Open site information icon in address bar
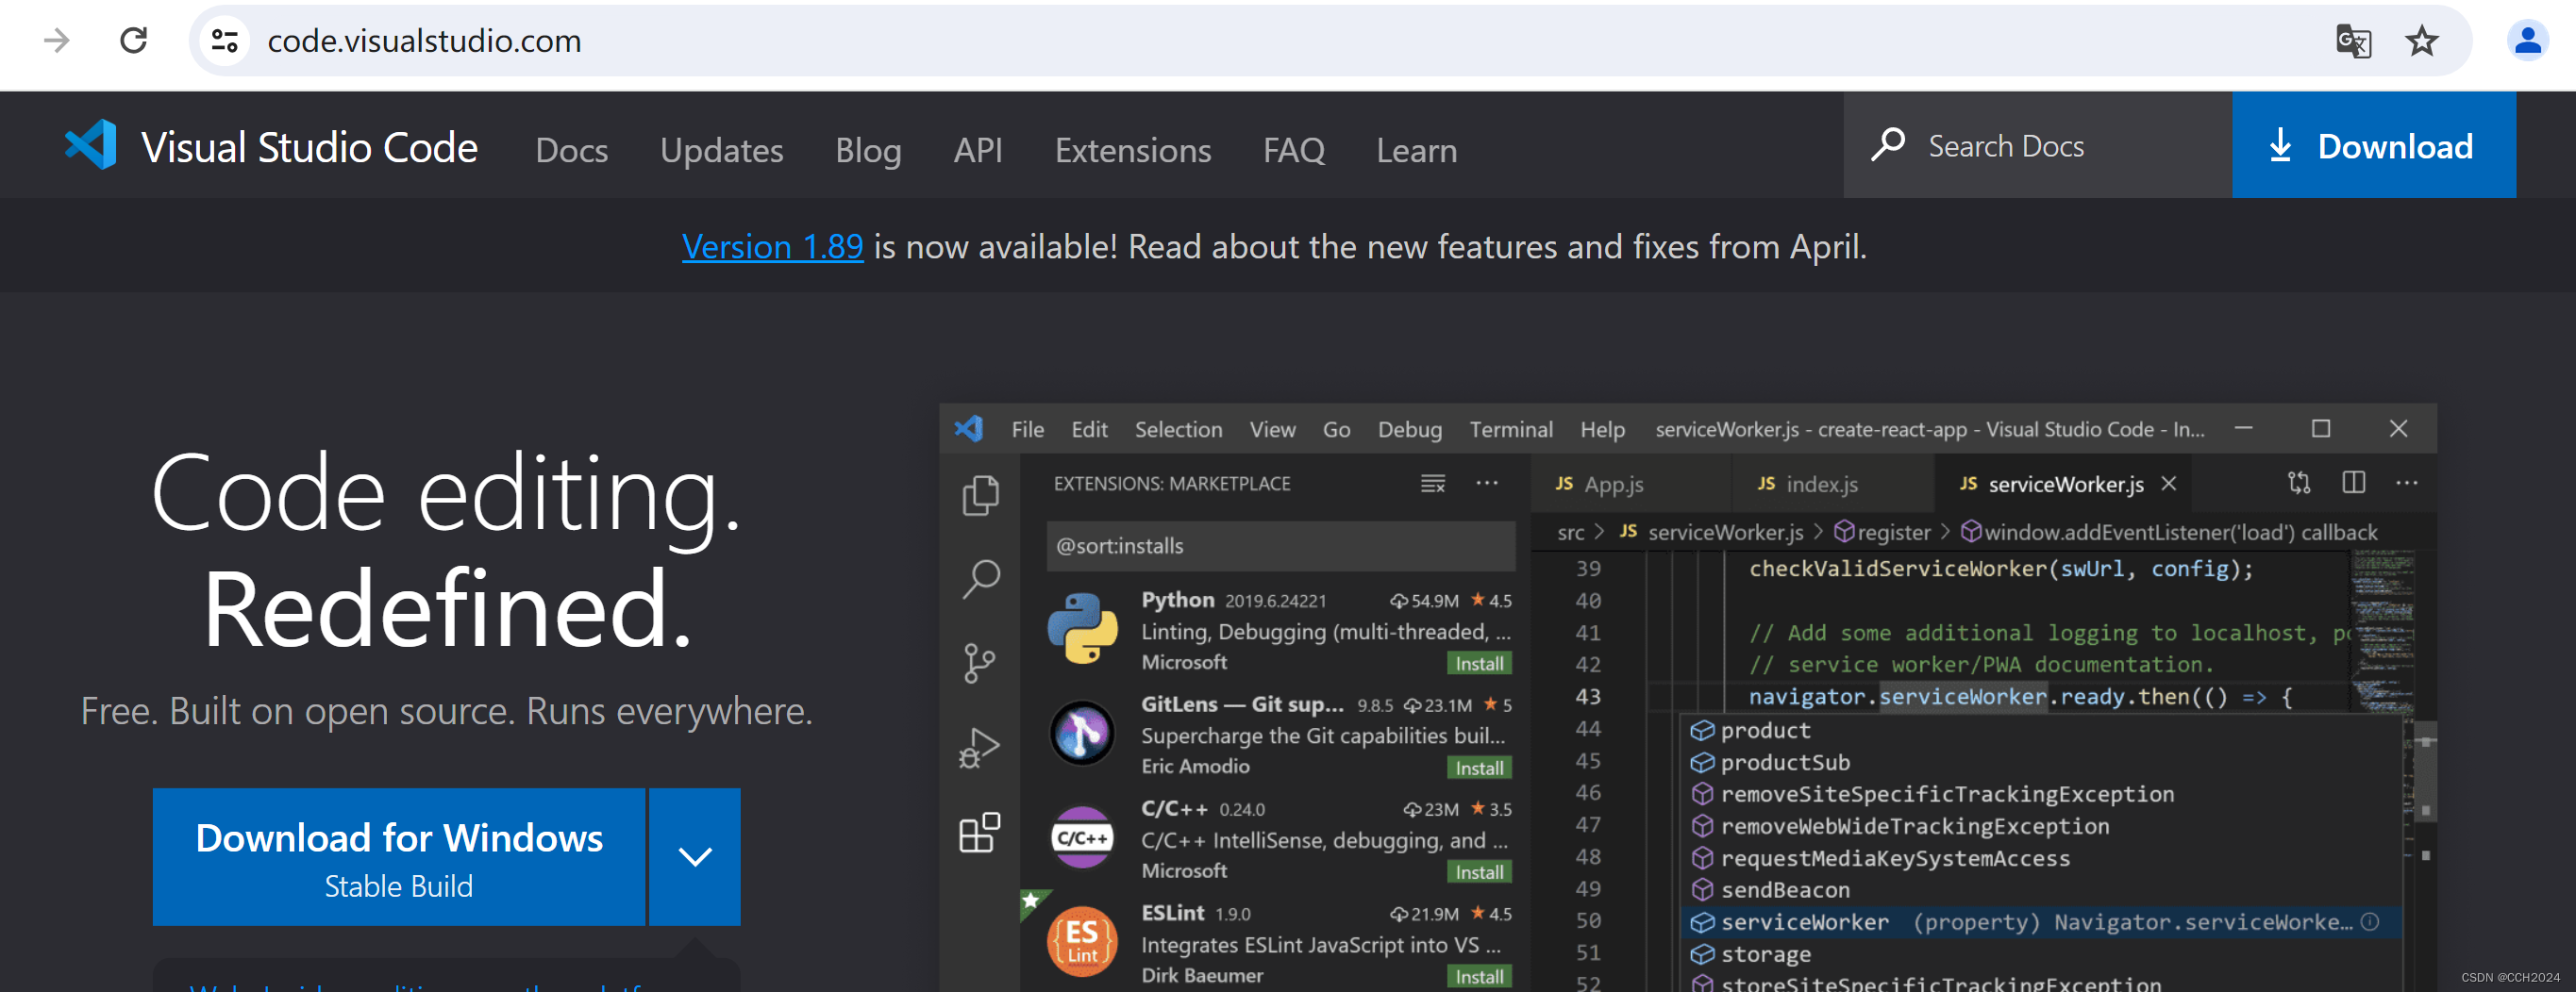The height and width of the screenshot is (992, 2576). (225, 41)
